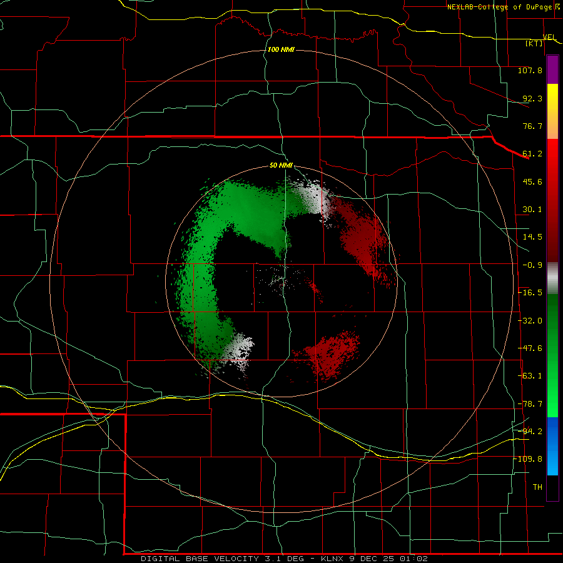Click the DIGITAL BASE VELOCITY caption text
The width and height of the screenshot is (563, 563).
[x=200, y=559]
